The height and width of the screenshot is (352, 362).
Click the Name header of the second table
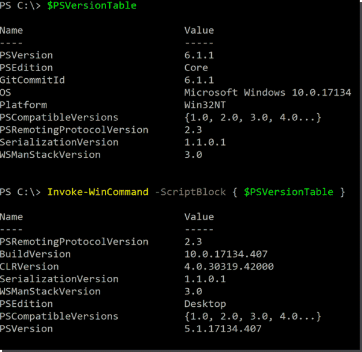point(11,217)
